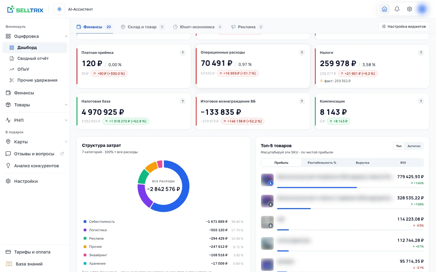
Task: Click help icon on Налоги card
Action: coord(421,52)
